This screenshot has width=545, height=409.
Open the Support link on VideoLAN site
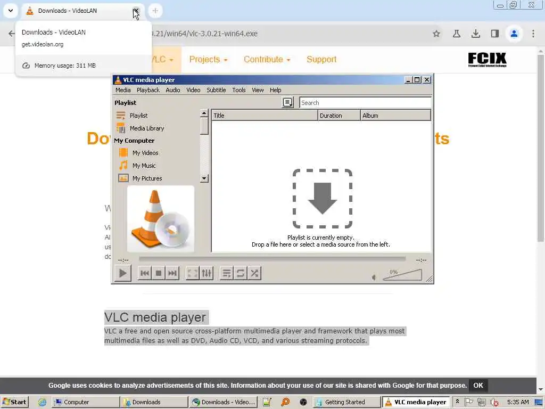(x=321, y=60)
